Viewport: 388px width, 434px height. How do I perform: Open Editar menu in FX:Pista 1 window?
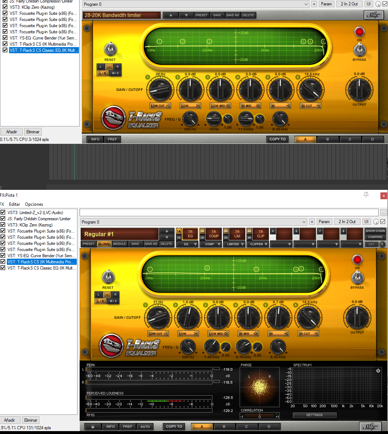pos(14,204)
